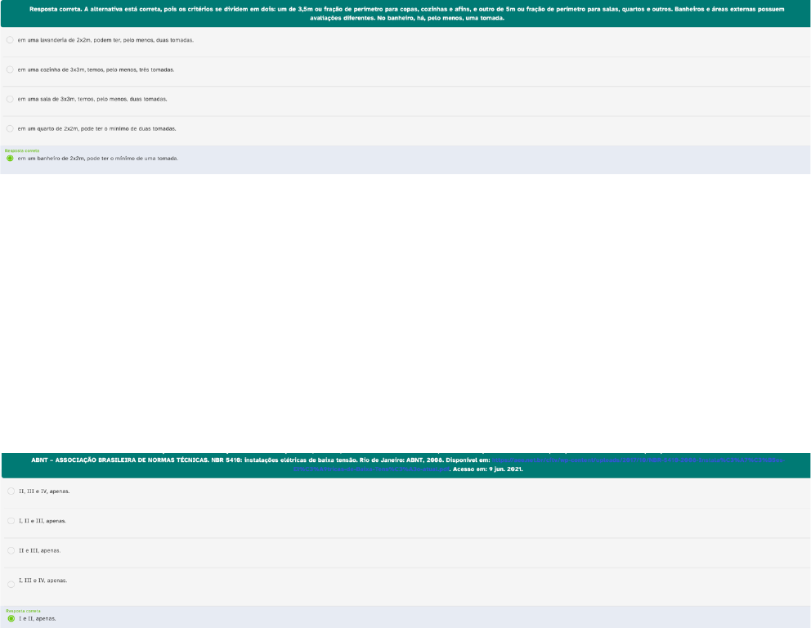Viewport: 811px width, 628px height.
Task: Pick the 'II e III, apenas' radio button
Action: [11, 550]
